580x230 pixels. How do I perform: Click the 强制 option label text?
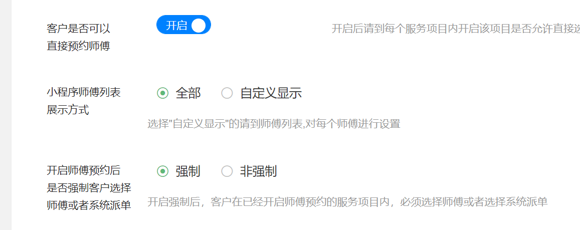[x=188, y=171]
